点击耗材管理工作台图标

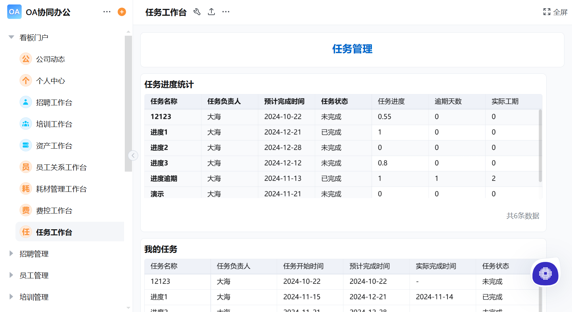pos(25,188)
